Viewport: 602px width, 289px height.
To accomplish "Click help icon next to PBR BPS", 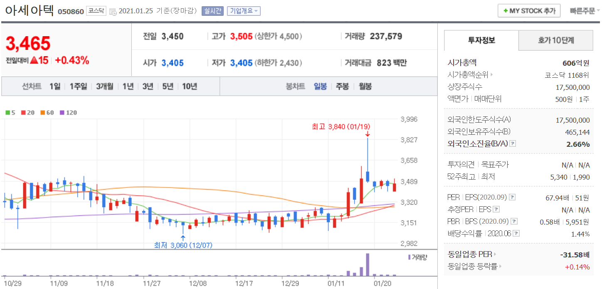I will pos(514,222).
